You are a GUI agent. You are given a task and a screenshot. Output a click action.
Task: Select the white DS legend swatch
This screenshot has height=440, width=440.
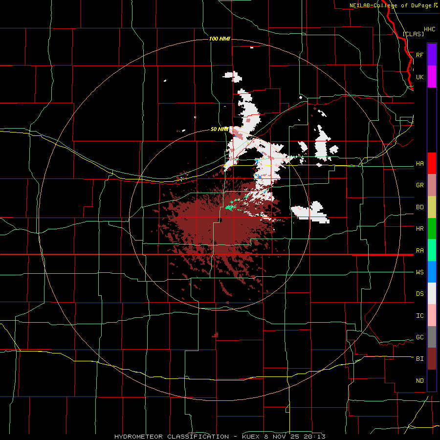point(432,293)
